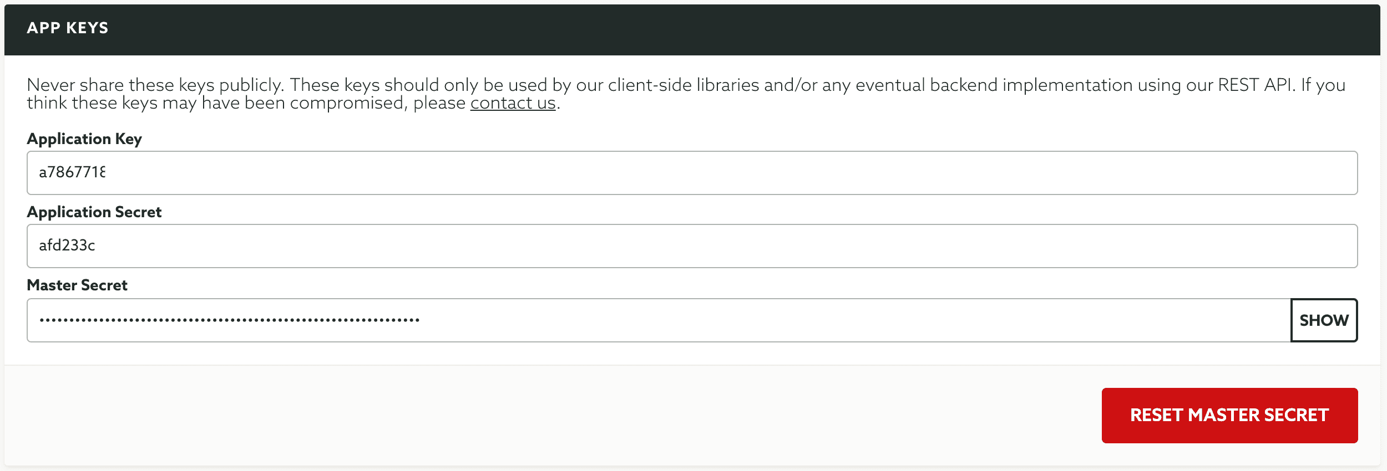
Task: Toggle Master Secret visibility
Action: point(1324,320)
